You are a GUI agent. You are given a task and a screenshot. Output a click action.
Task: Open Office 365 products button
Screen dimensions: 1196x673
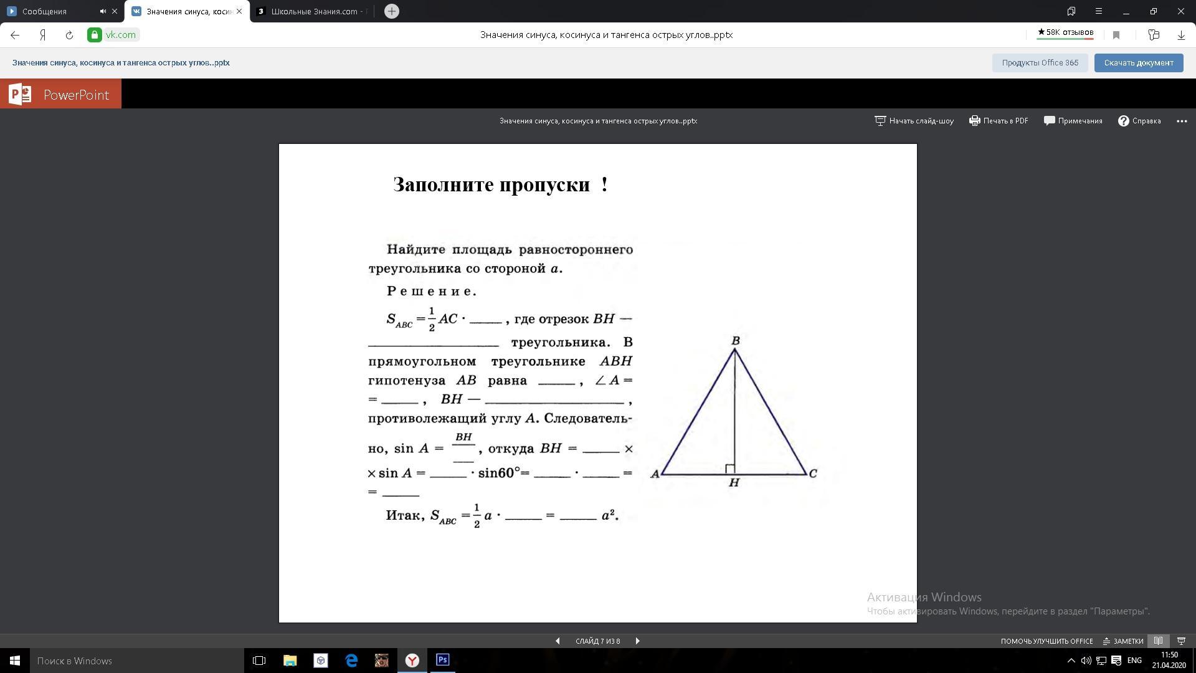coord(1040,63)
